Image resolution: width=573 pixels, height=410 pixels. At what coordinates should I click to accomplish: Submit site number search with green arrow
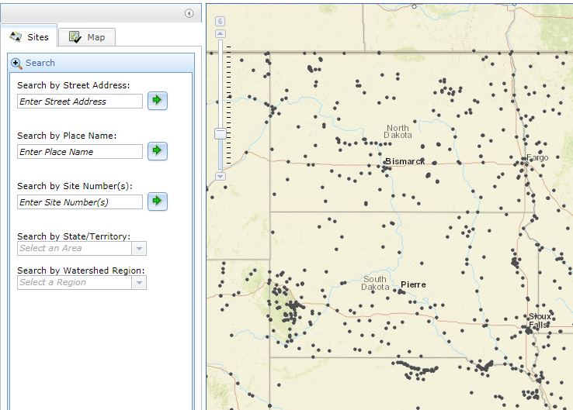[158, 201]
